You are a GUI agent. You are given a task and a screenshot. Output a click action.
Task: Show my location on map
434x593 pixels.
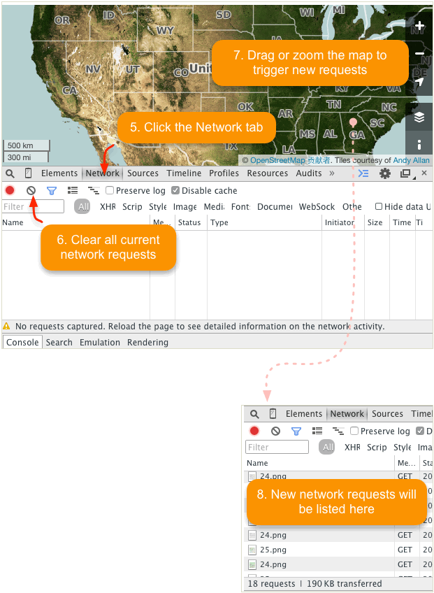pyautogui.click(x=419, y=82)
